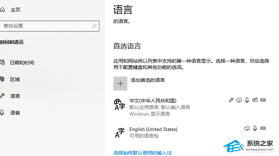Click the handwriting icon on the 中文 row
The width and height of the screenshot is (279, 156).
pyautogui.click(x=255, y=100)
